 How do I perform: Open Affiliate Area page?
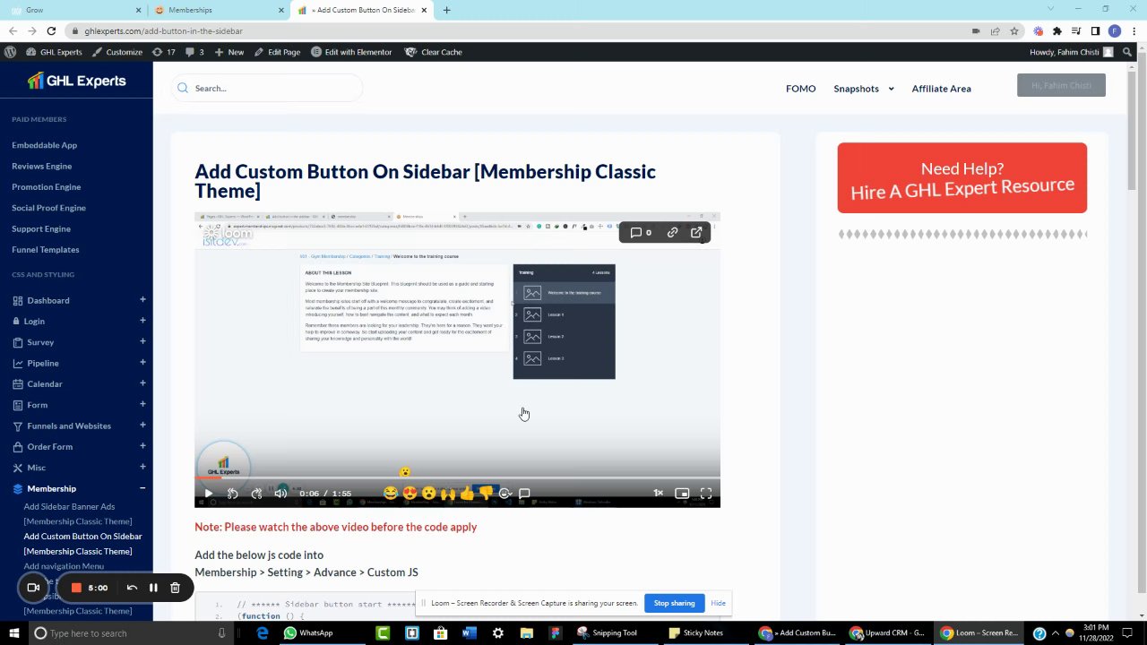(941, 89)
